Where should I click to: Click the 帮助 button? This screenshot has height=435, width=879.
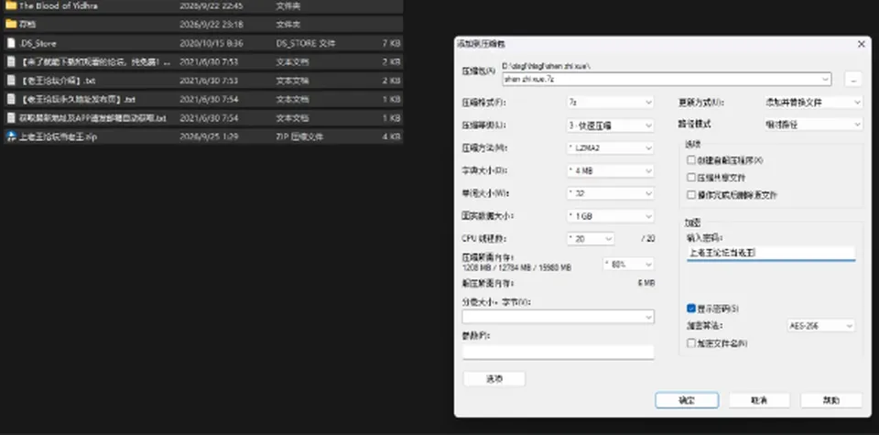pos(830,400)
